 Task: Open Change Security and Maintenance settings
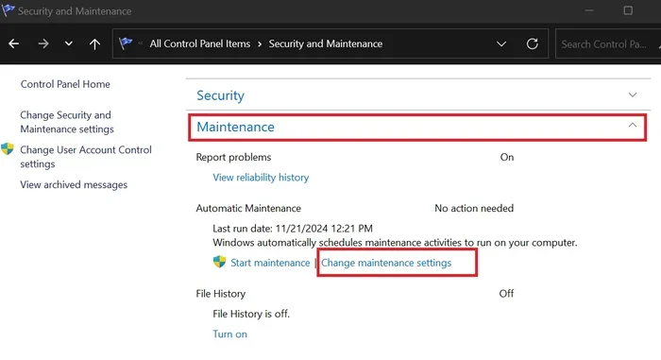67,122
